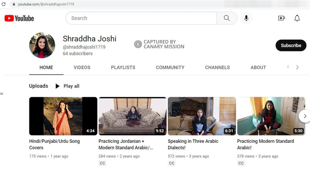Image resolution: width=310 pixels, height=171 pixels.
Task: Go to the CHANNELS tab
Action: 217,68
